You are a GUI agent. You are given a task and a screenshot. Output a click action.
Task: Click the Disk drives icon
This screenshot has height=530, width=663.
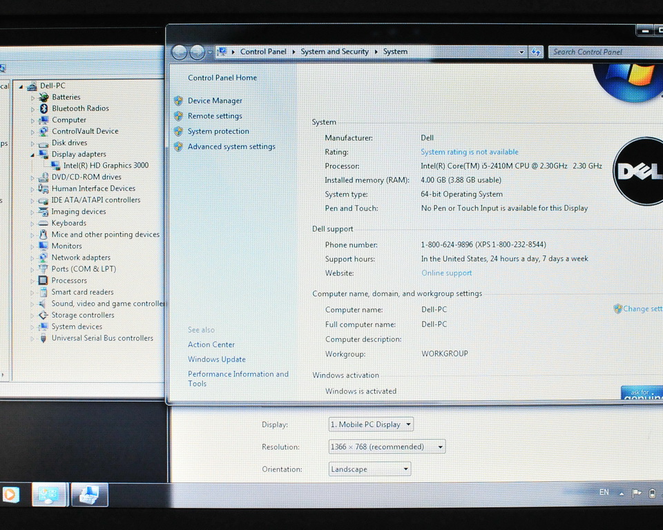coord(44,143)
